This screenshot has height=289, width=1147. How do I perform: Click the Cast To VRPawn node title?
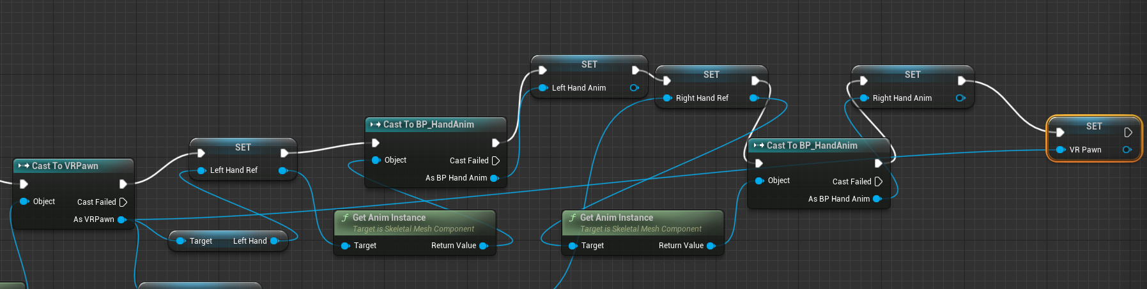click(x=65, y=166)
